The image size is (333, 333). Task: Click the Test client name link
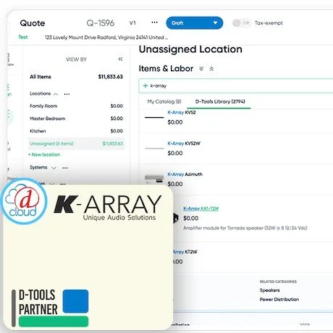23,37
